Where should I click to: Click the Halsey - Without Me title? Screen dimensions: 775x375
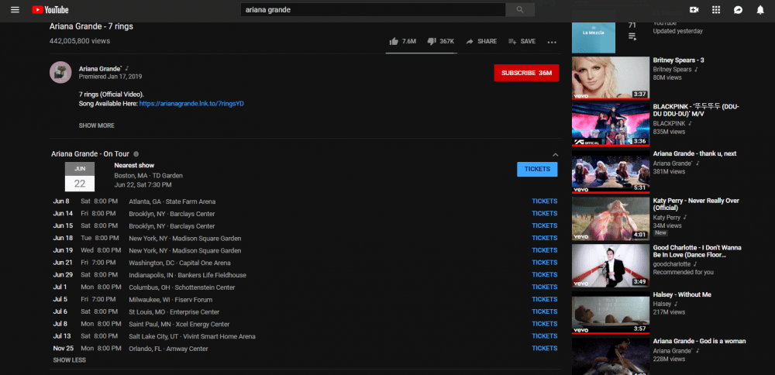[x=681, y=294]
